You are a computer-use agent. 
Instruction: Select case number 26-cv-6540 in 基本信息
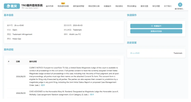[x=19, y=25]
